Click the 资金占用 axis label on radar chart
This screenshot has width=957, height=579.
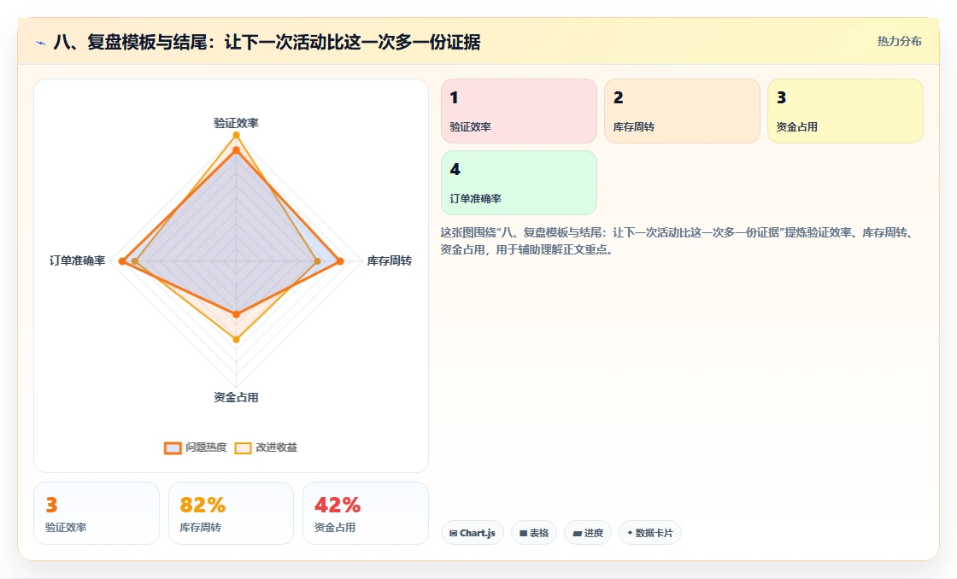(x=236, y=397)
